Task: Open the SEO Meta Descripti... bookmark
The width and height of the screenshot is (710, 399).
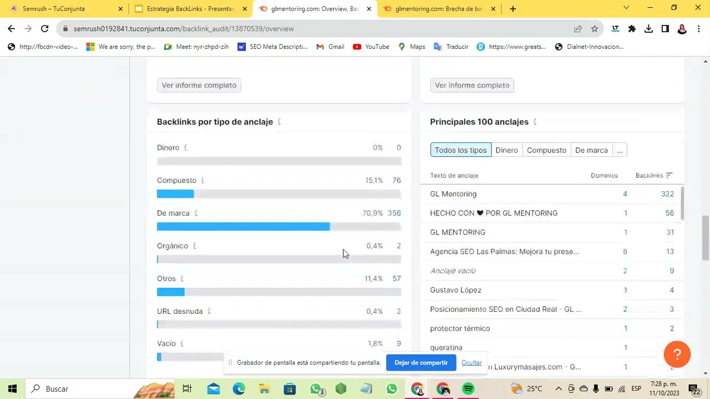Action: 272,47
